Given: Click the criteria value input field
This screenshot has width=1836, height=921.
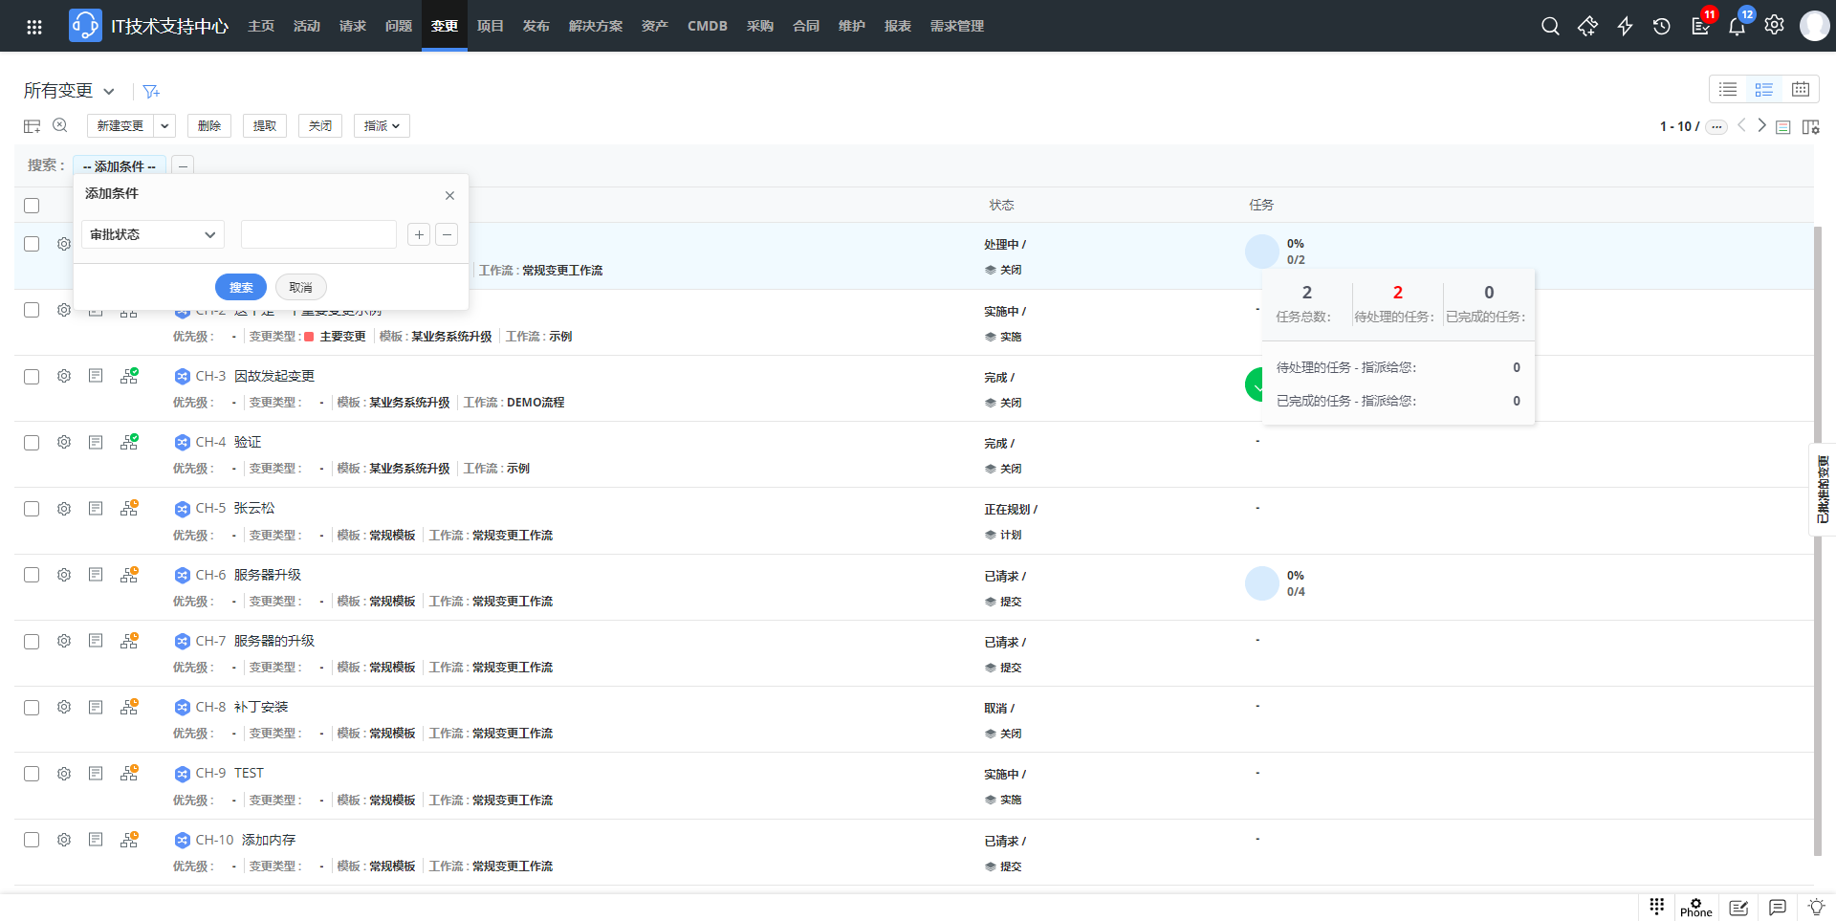Looking at the screenshot, I should coord(318,234).
